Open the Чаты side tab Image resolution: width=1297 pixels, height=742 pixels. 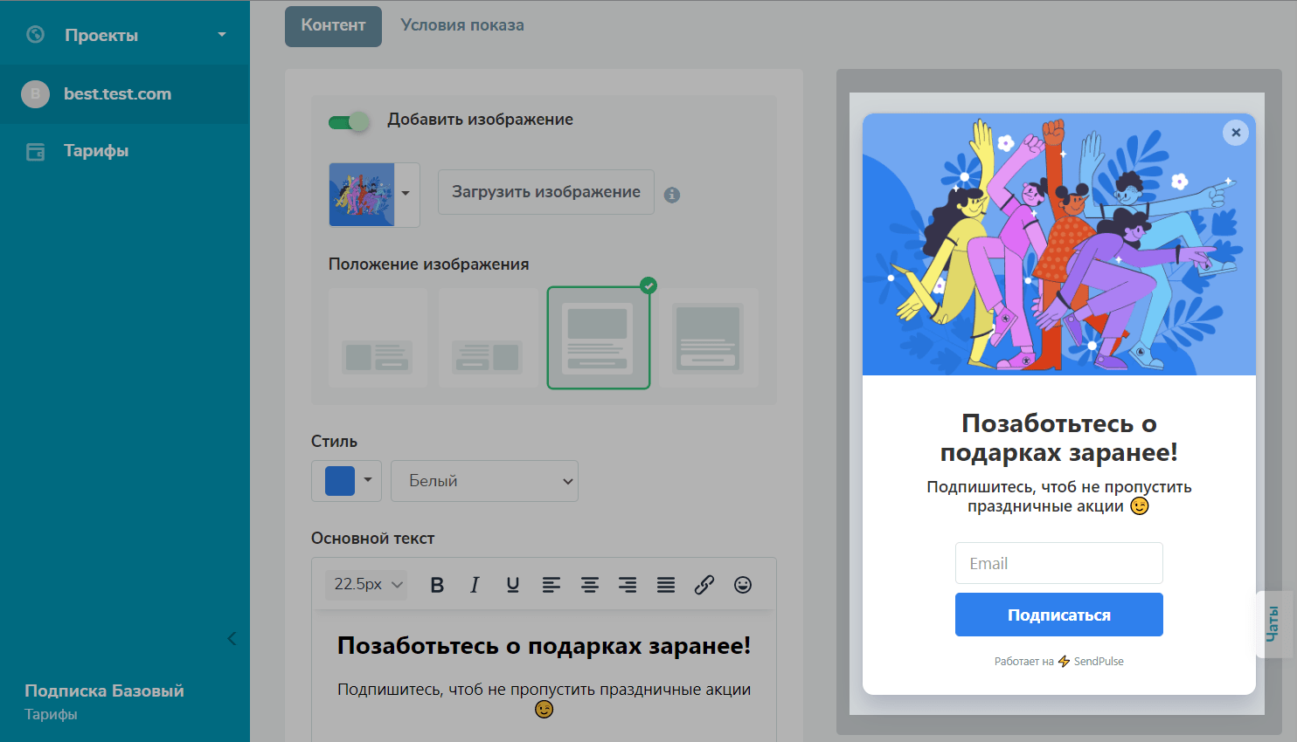[x=1274, y=624]
